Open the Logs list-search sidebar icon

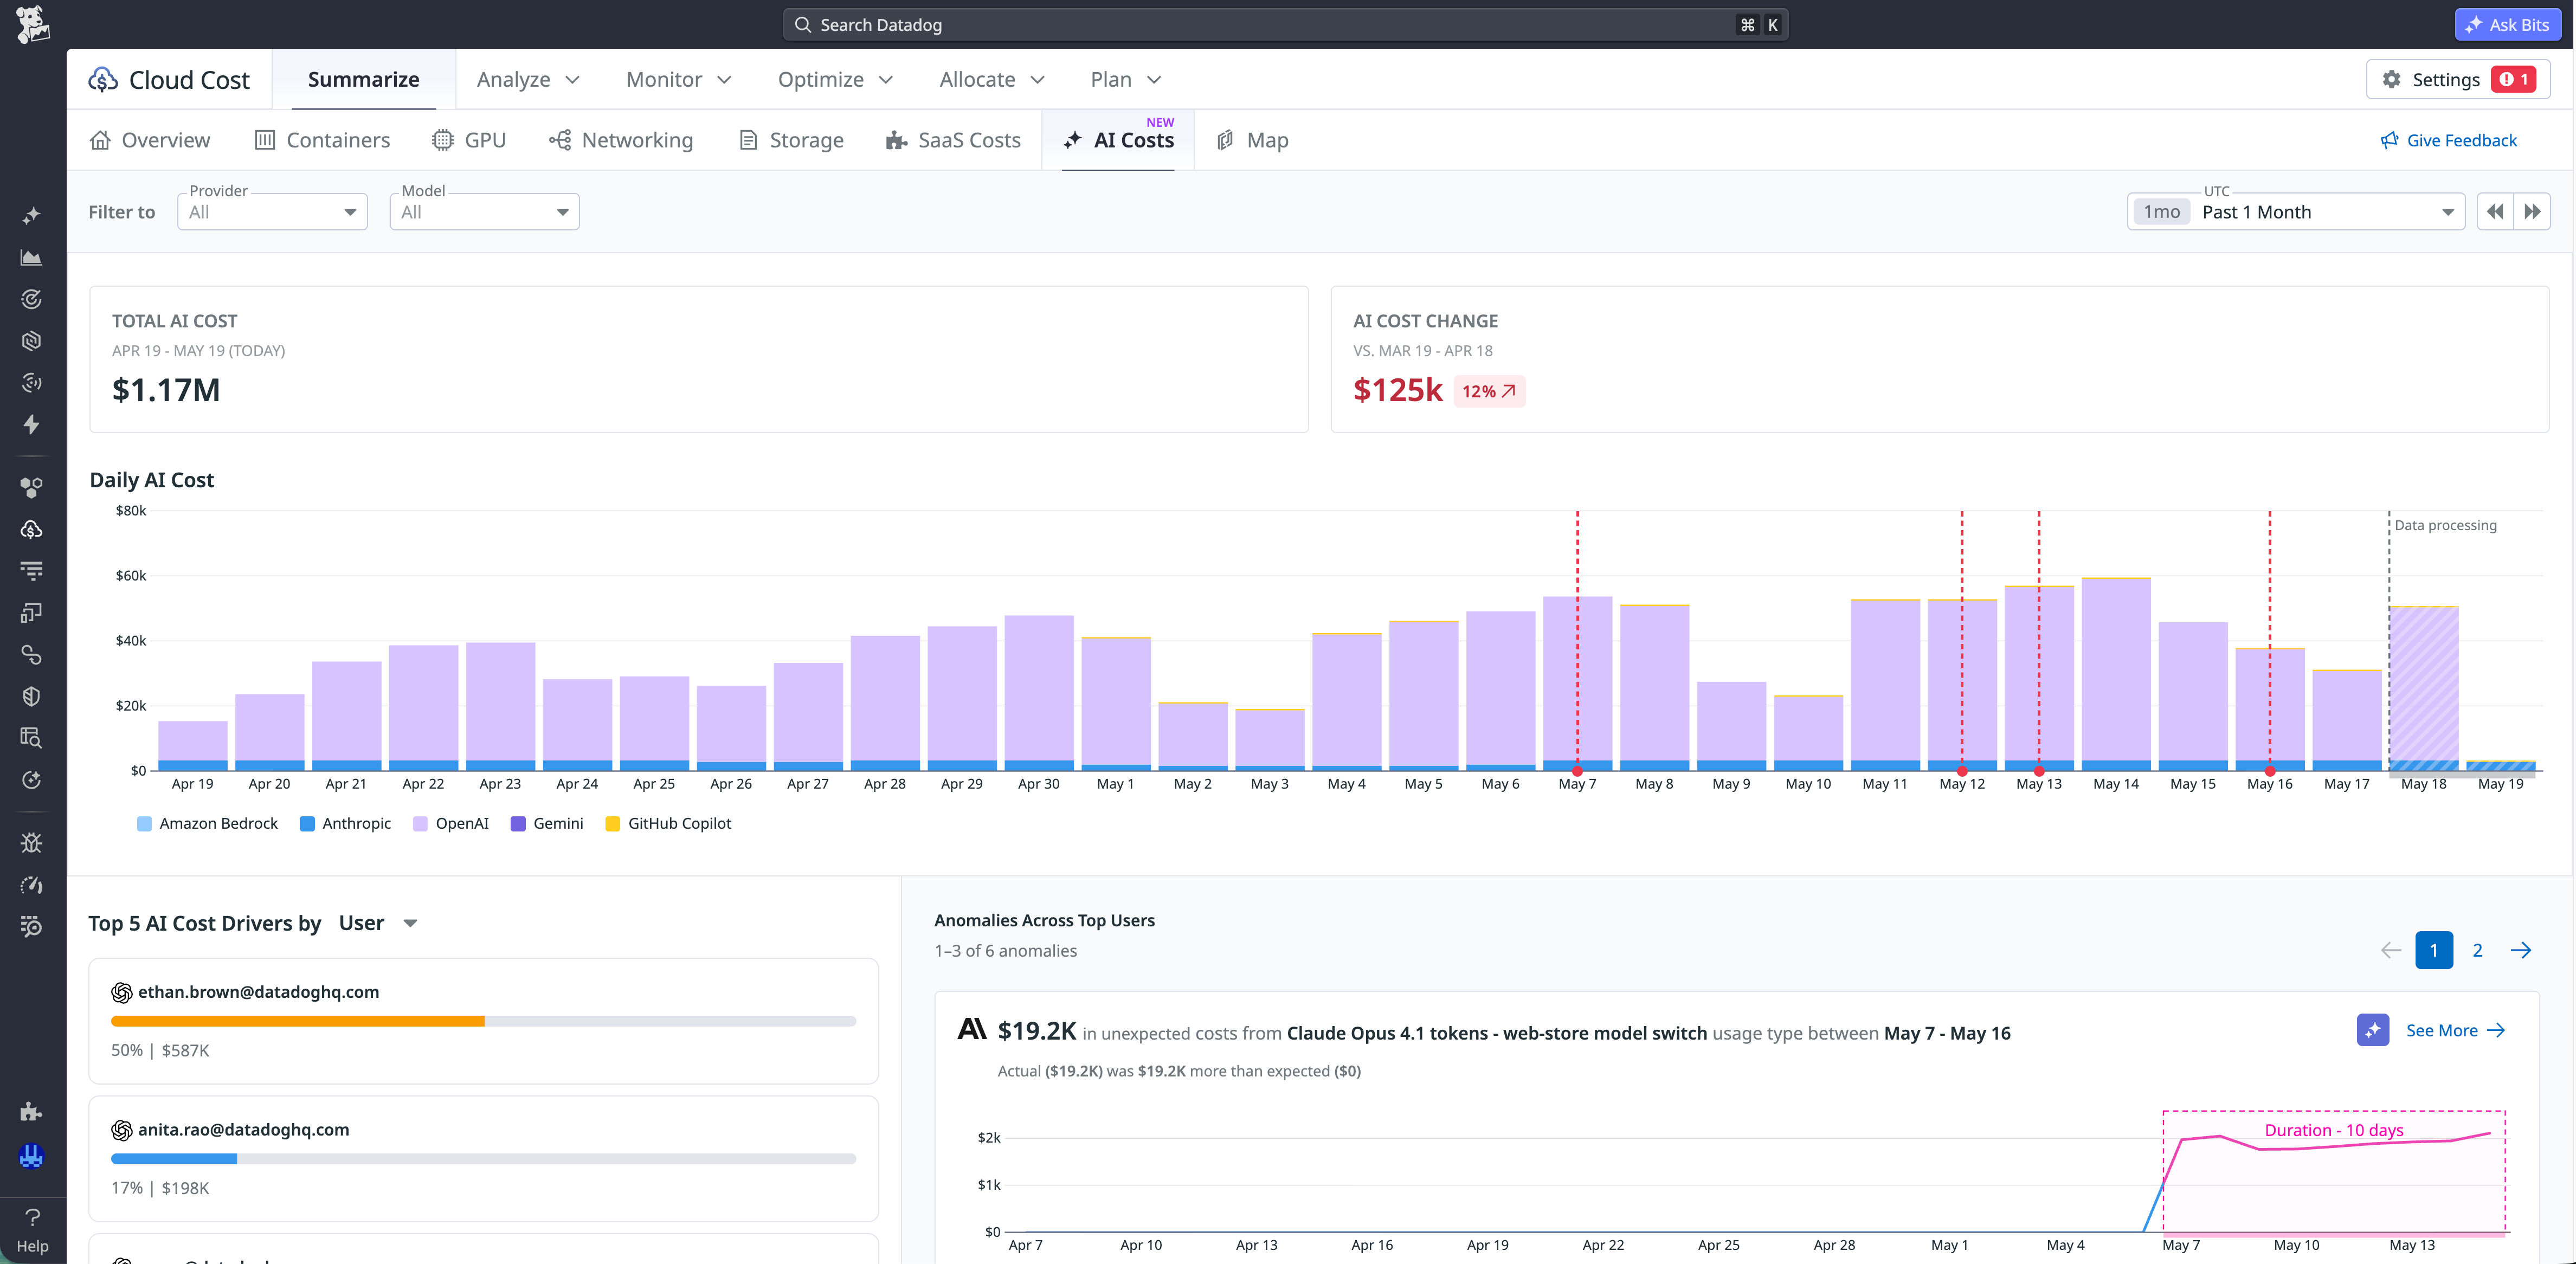32,926
